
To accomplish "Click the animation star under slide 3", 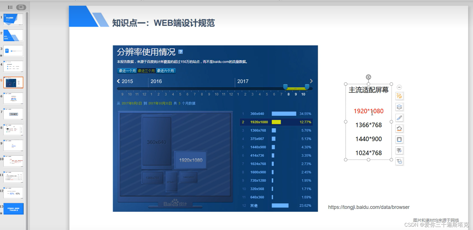I will [x=1, y=55].
